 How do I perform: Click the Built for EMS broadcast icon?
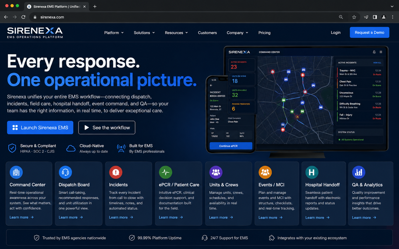(121, 148)
